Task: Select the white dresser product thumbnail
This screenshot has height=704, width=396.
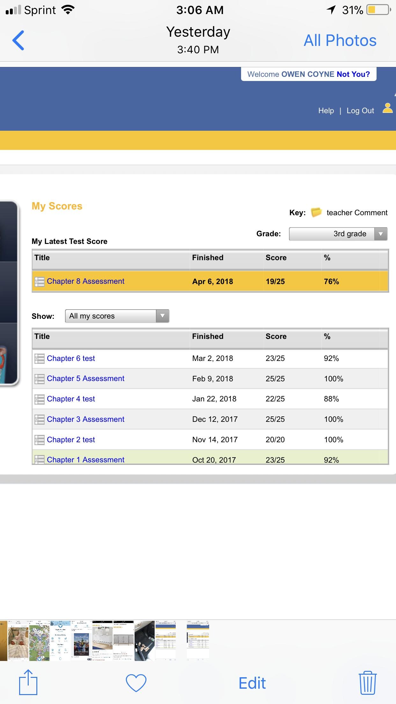Action: pyautogui.click(x=102, y=641)
